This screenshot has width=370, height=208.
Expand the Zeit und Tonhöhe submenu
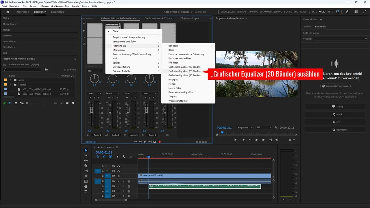[x=134, y=71]
